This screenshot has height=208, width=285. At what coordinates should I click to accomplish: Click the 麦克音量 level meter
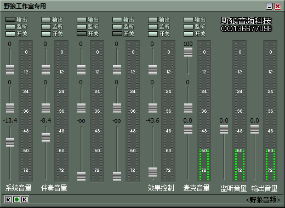coord(204,111)
